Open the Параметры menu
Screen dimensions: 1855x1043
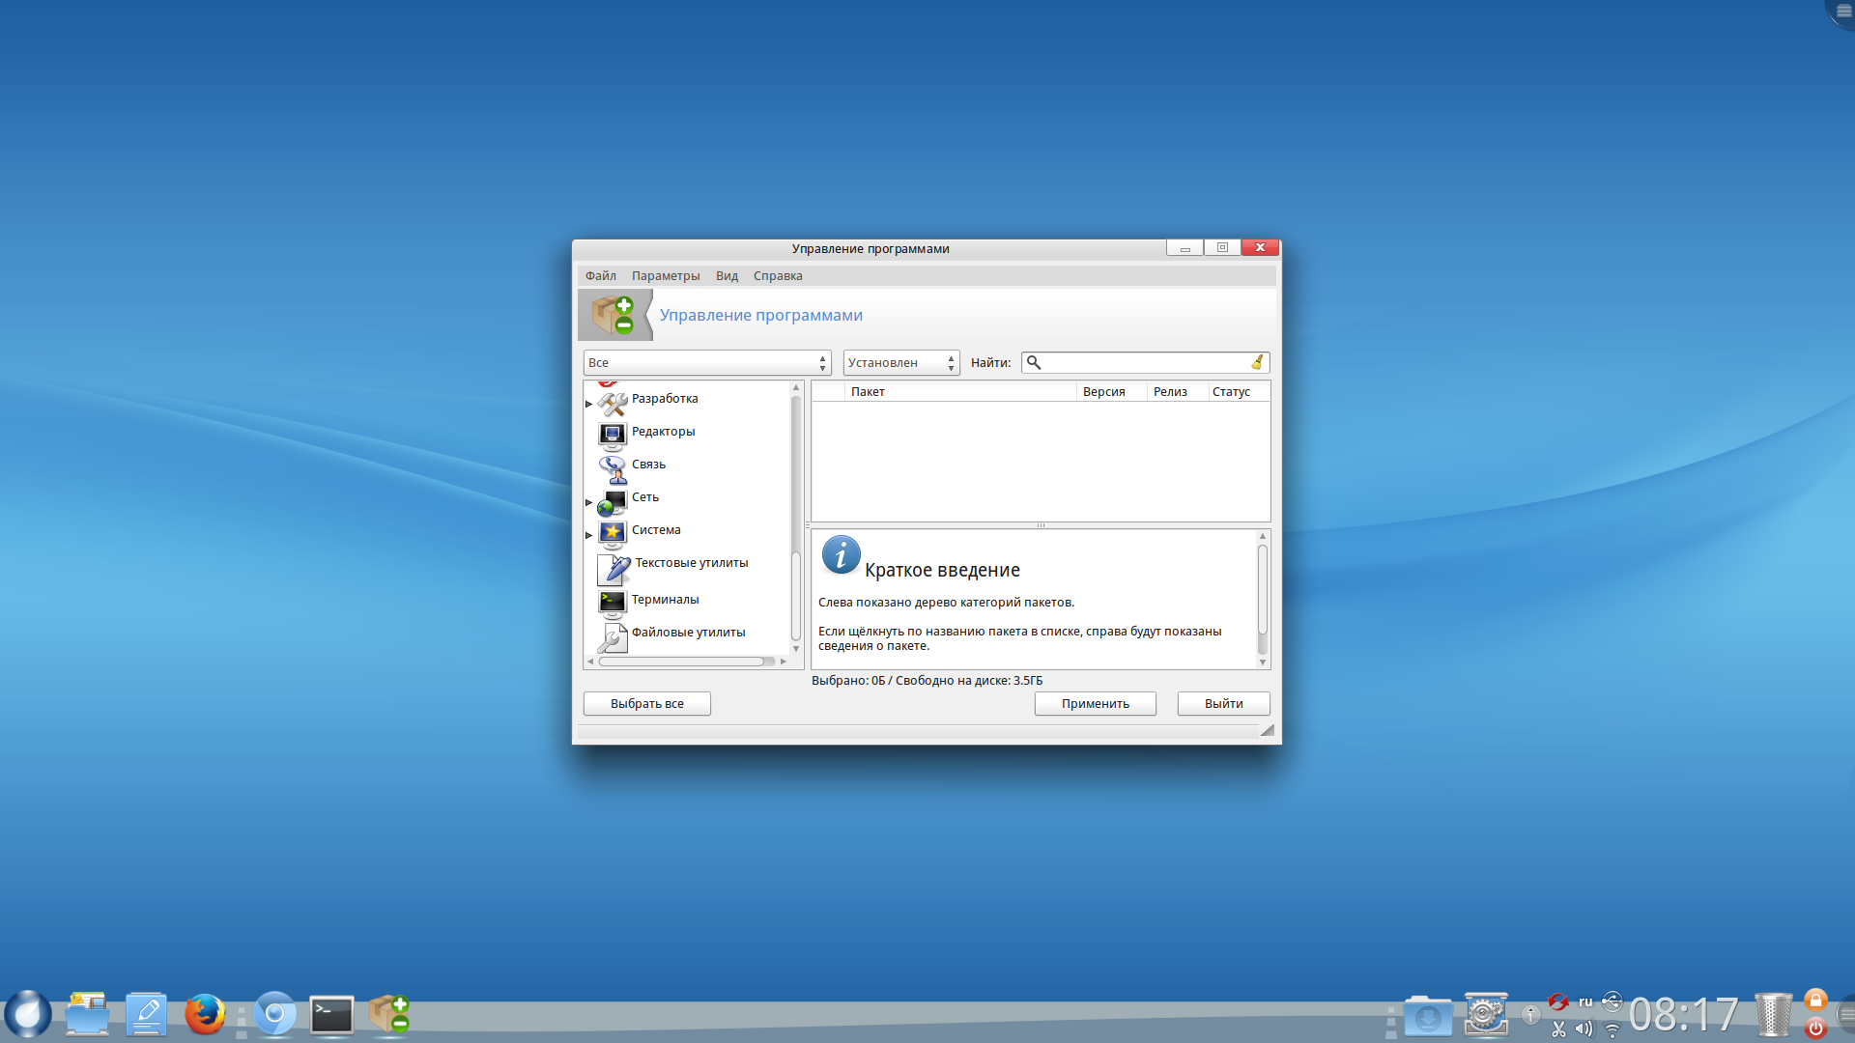[x=666, y=276]
